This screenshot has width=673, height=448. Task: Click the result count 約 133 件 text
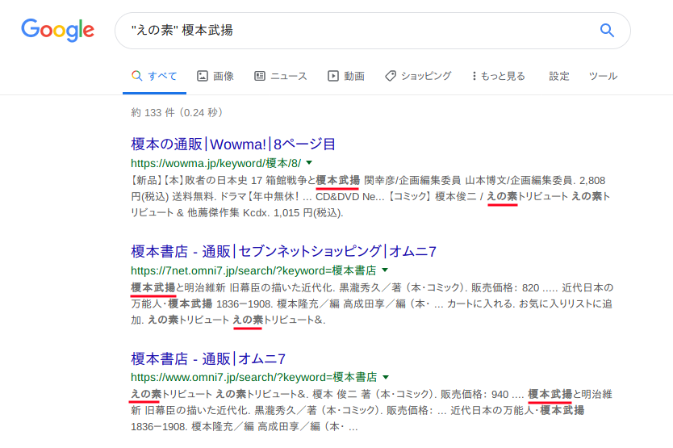pos(177,112)
